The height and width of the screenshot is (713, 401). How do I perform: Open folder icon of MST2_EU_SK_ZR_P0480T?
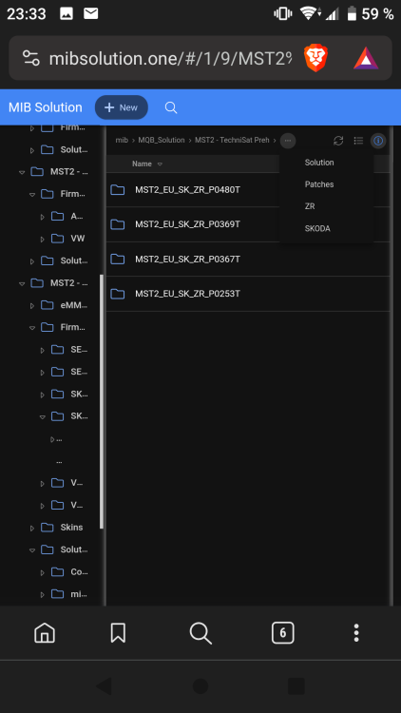118,189
